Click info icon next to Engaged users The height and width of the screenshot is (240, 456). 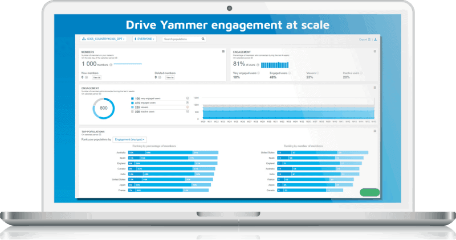pyautogui.click(x=290, y=73)
